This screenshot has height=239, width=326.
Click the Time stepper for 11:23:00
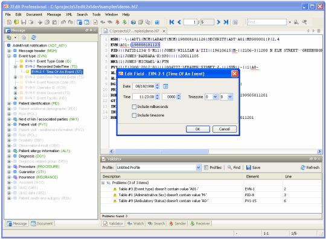pos(158,97)
